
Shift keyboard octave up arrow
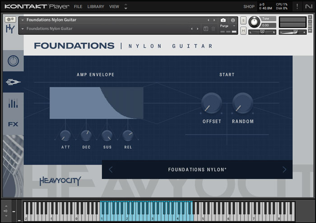pos(6,206)
